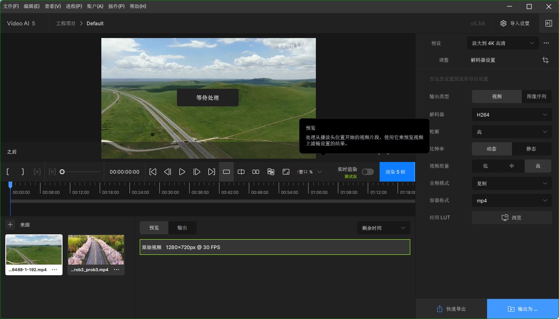Switch to the 输出 queue tab
559x319 pixels.
[x=182, y=228]
